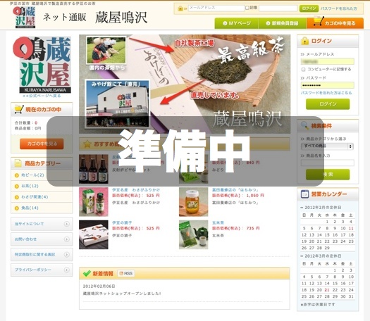Open 伊豆名産 わさびふりかけ product link
Screen dimensions: 370x321
(136, 190)
